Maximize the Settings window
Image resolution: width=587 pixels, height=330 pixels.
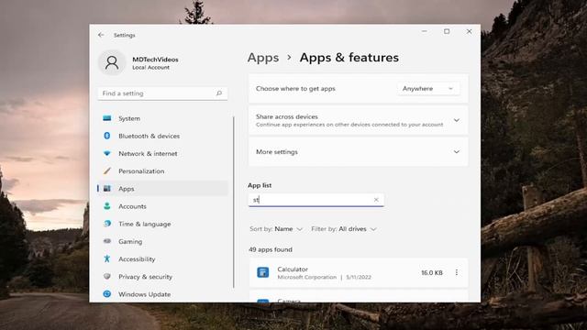pos(447,31)
